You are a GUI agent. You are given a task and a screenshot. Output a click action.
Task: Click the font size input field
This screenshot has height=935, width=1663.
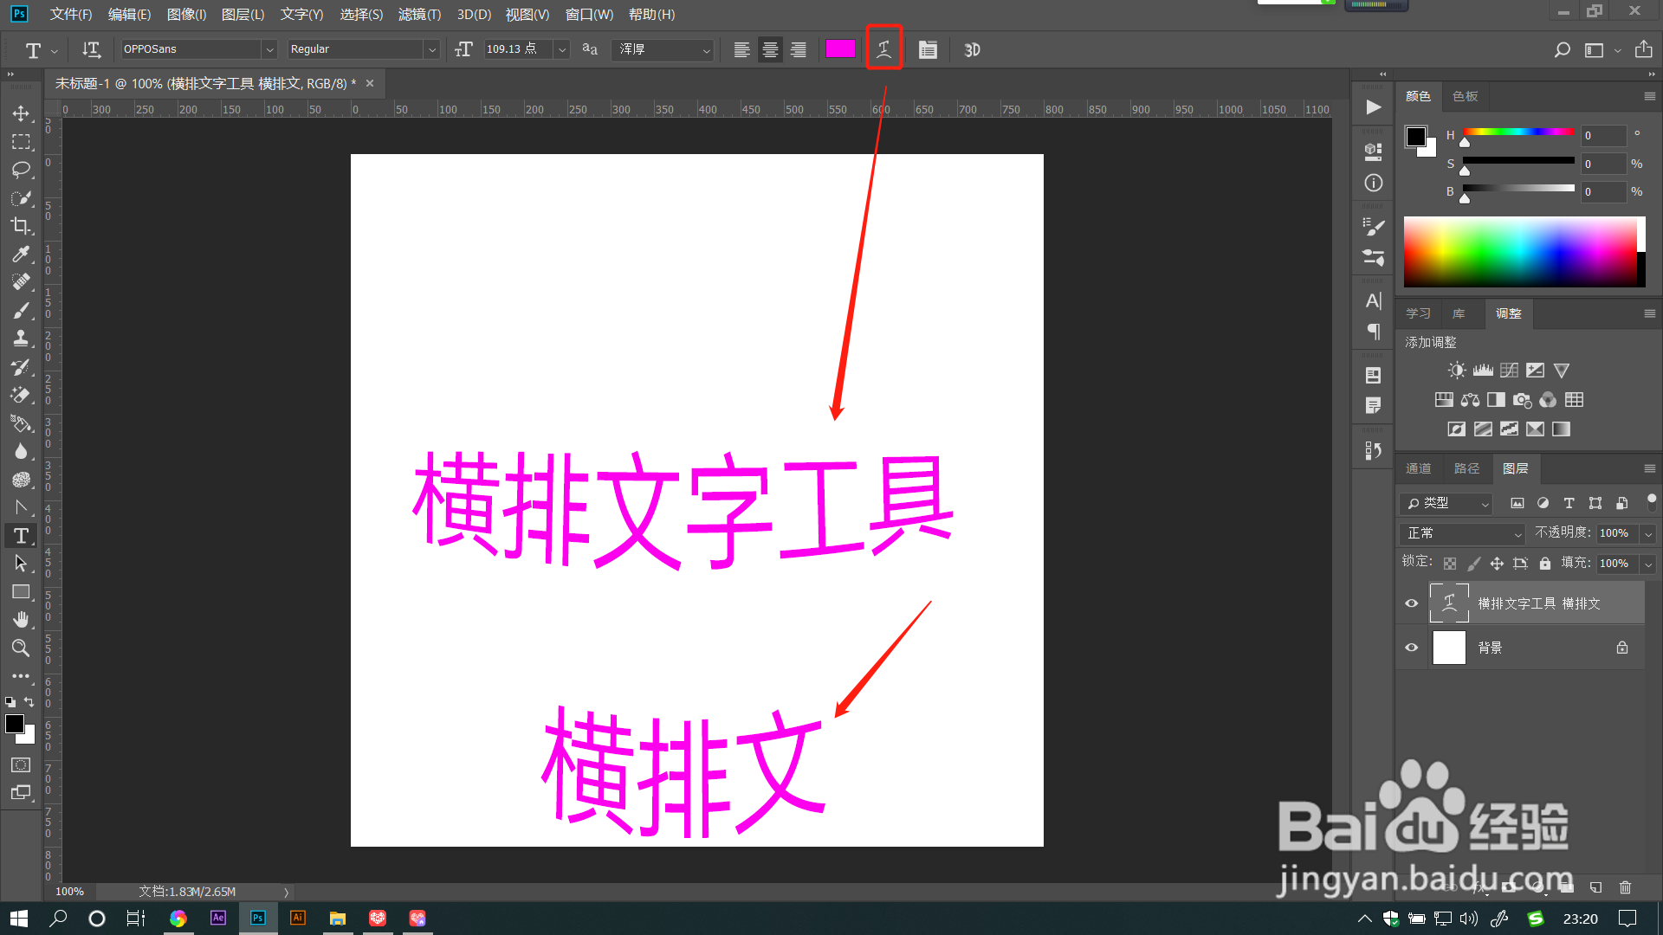[x=516, y=49]
